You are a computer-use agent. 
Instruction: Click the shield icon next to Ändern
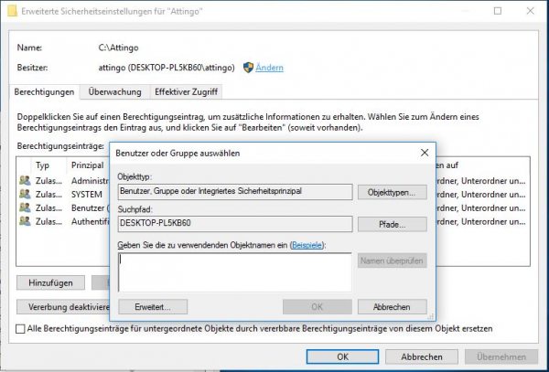click(x=247, y=68)
